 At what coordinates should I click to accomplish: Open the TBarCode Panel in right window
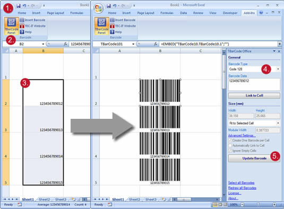click(x=101, y=26)
